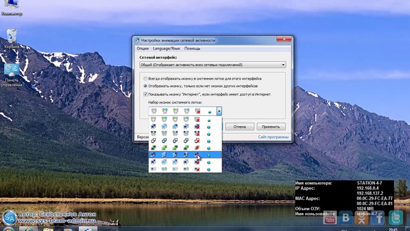The width and height of the screenshot is (410, 231).
Task: Choose the speaker-style icon set in last row
Action: click(185, 169)
